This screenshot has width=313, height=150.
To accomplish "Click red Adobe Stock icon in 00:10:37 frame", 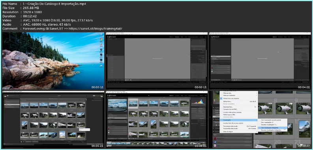I will [x=215, y=139].
